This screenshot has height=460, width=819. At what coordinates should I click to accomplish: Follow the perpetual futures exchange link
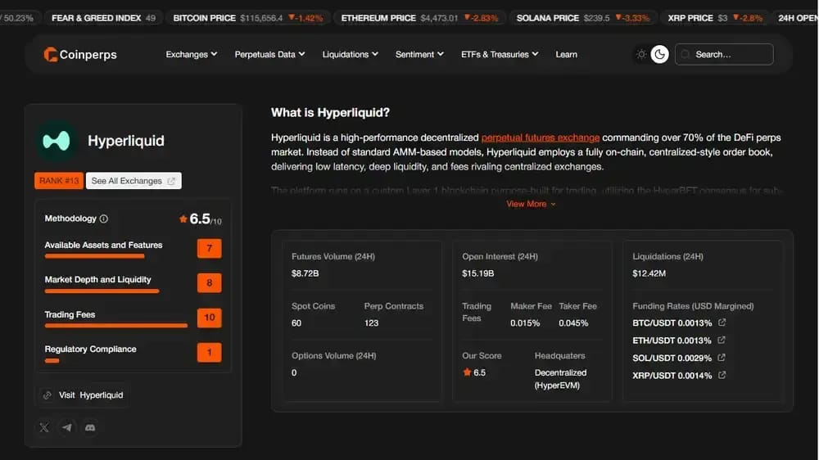coord(540,138)
